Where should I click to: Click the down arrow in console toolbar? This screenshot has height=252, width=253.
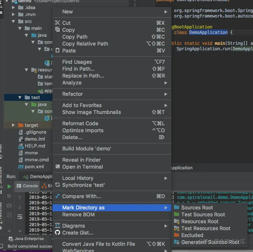coord(20,207)
